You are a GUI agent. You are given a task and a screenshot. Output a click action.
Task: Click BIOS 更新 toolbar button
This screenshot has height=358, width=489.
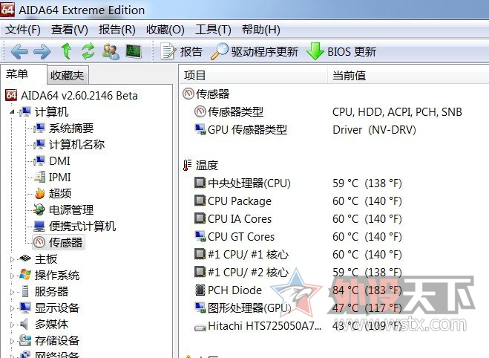tap(341, 51)
